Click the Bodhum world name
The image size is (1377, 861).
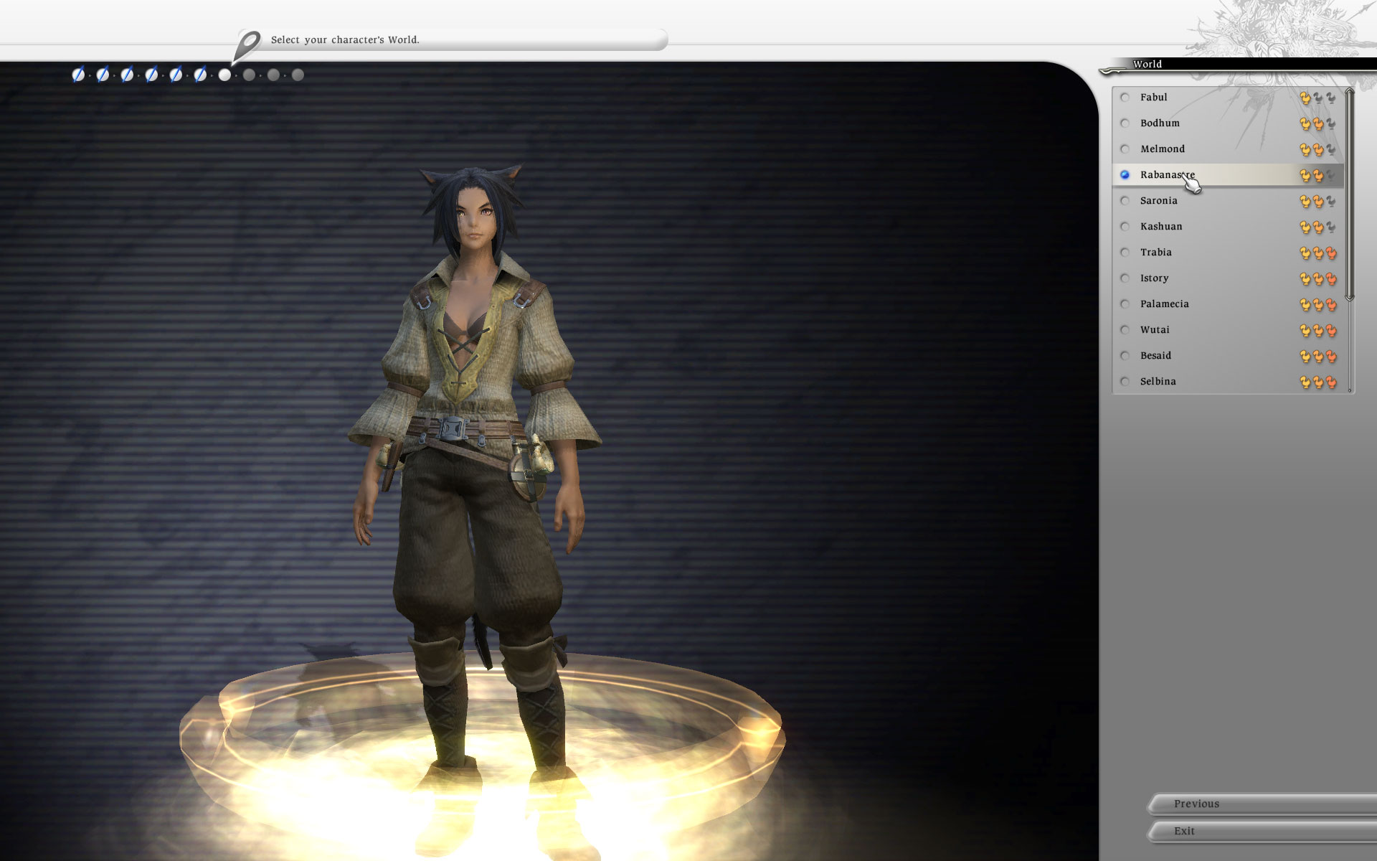click(1160, 123)
